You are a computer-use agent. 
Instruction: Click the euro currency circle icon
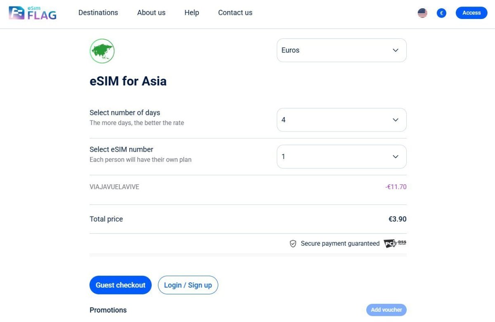pyautogui.click(x=441, y=13)
